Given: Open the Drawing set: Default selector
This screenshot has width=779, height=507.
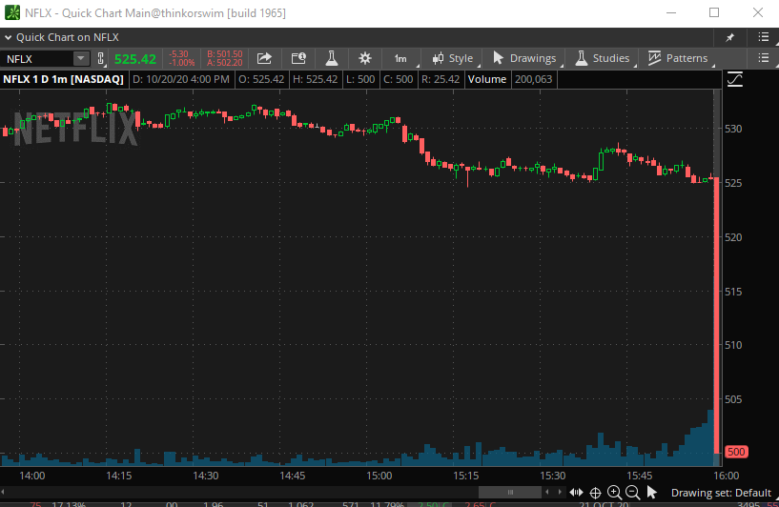Looking at the screenshot, I should coord(721,493).
